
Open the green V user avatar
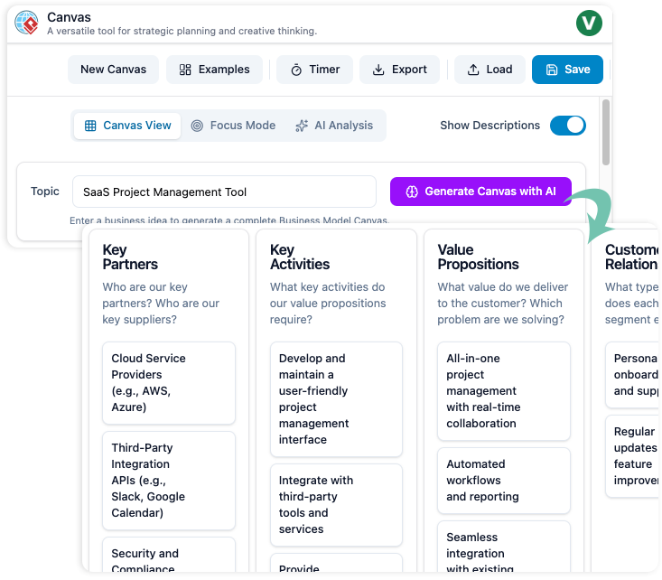589,23
